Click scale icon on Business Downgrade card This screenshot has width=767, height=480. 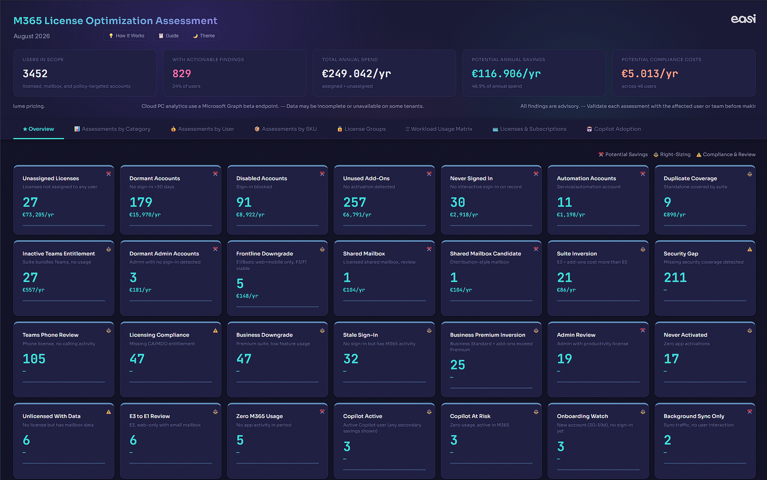(x=322, y=330)
